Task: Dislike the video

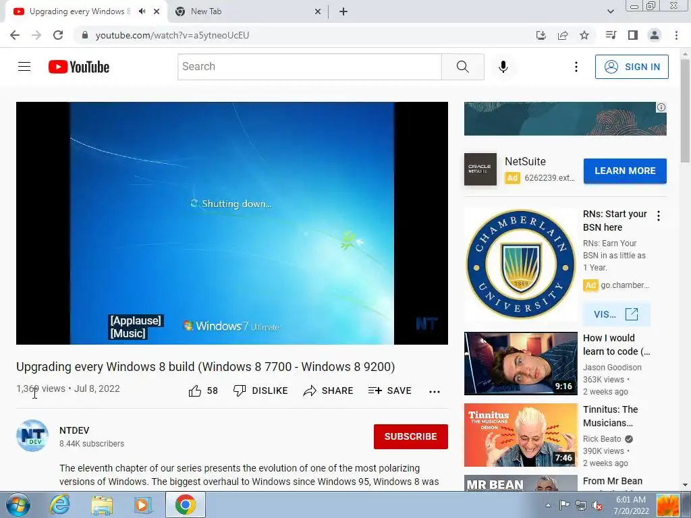Action: (260, 391)
